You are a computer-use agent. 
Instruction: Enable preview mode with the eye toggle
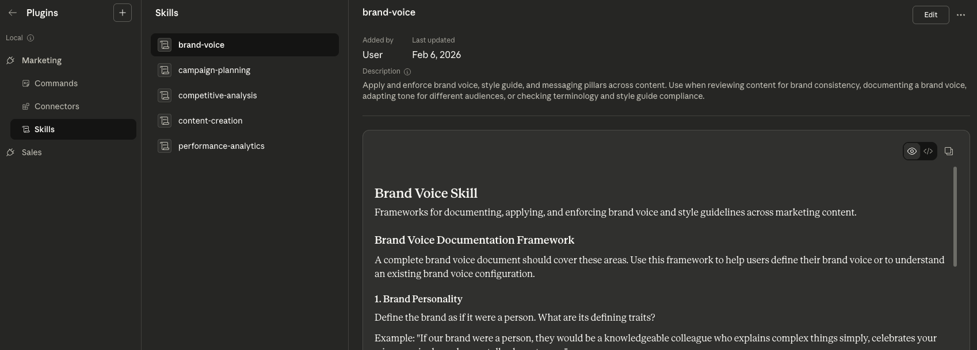pos(911,151)
